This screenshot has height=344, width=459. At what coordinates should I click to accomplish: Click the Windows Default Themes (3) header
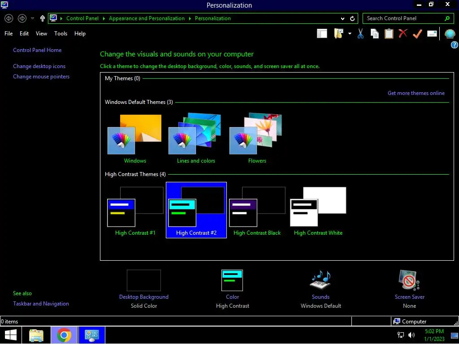(x=139, y=102)
